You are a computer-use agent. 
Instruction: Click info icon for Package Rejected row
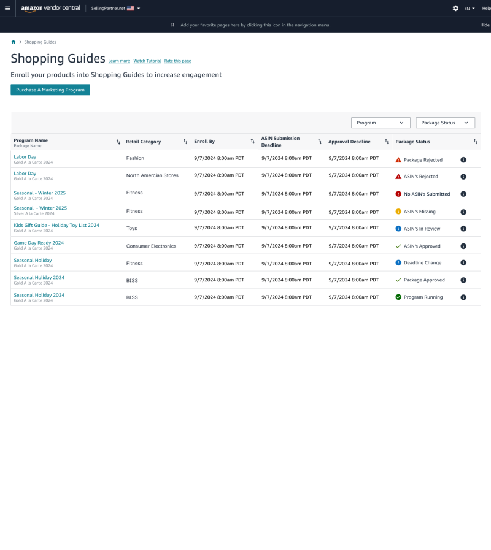[463, 159]
